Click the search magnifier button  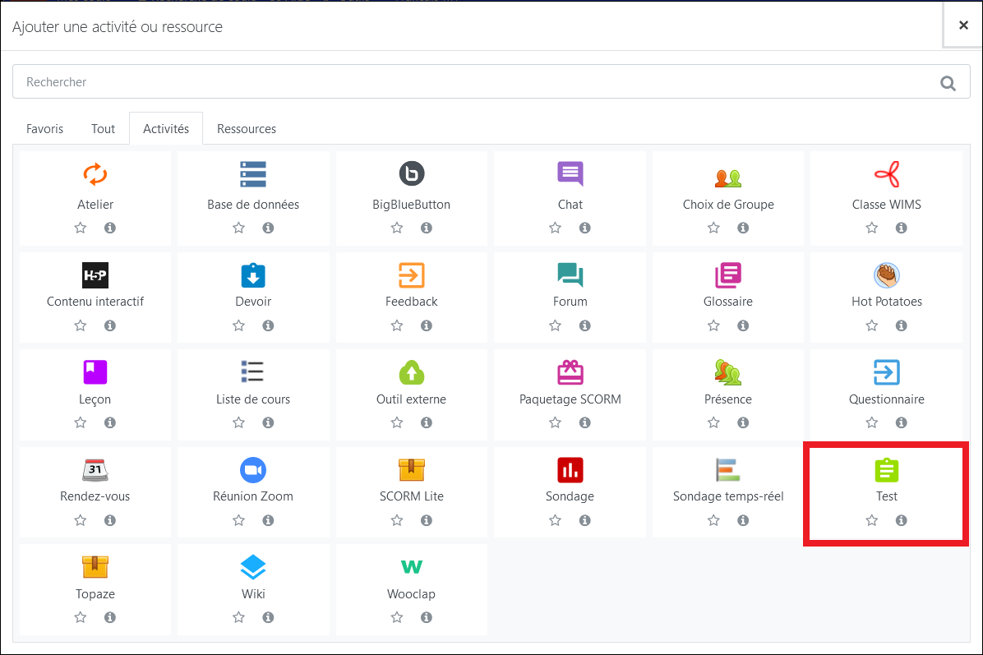948,83
